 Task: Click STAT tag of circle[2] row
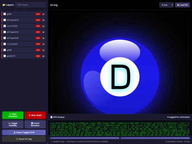point(38,26)
